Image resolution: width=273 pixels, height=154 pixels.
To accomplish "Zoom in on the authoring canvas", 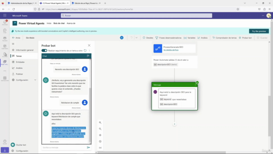I will tap(100, 123).
